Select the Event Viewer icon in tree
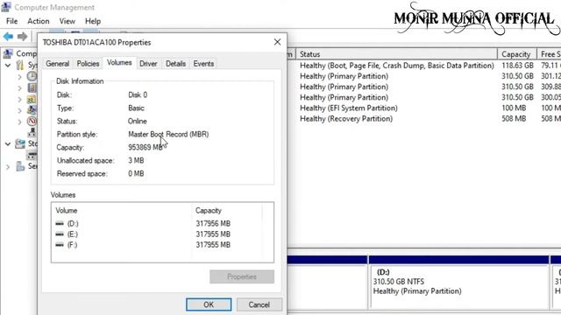This screenshot has width=561, height=315. [x=32, y=87]
